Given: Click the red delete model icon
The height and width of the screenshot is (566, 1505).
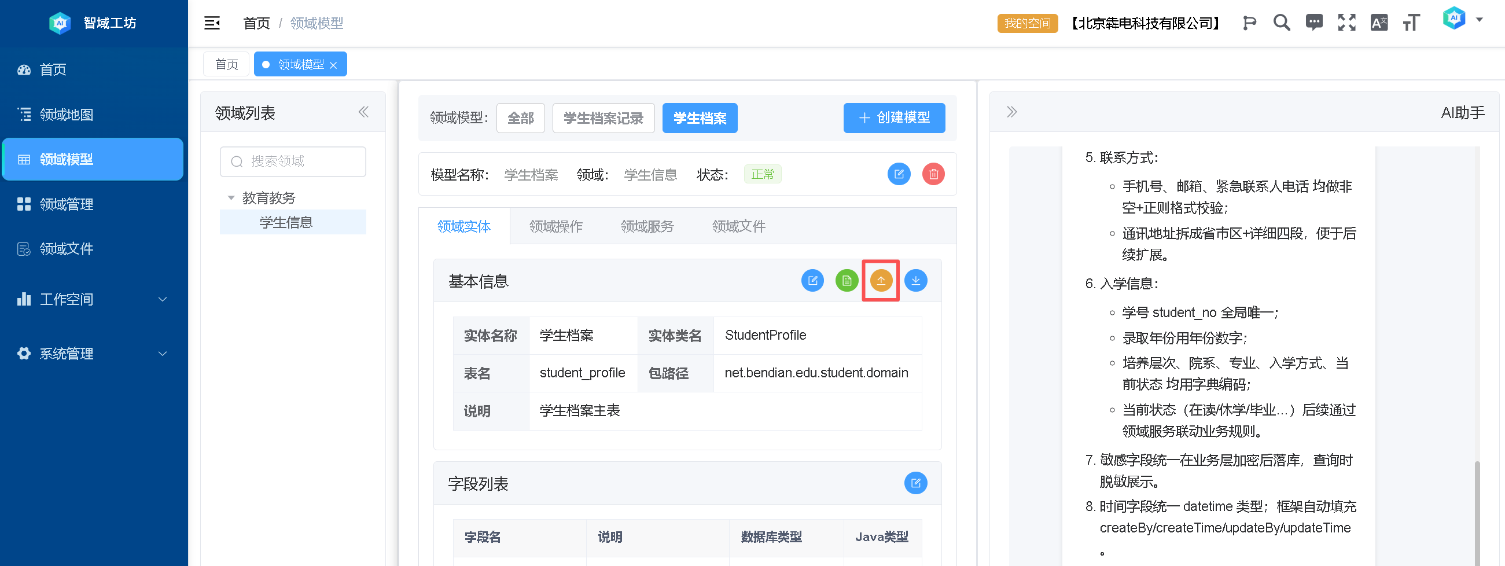Looking at the screenshot, I should (933, 174).
